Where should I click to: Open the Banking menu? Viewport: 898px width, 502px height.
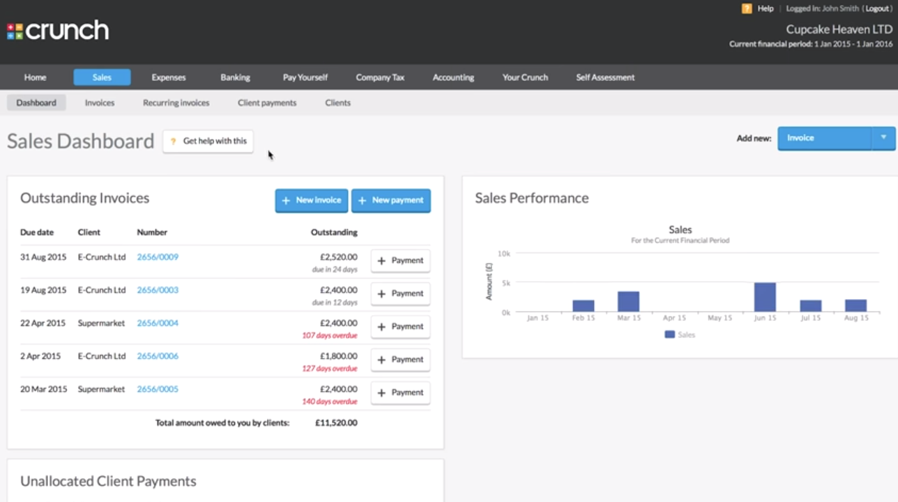coord(235,77)
